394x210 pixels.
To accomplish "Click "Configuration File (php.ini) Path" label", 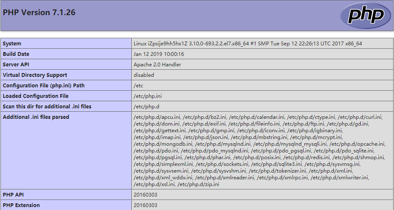I will pos(43,85).
